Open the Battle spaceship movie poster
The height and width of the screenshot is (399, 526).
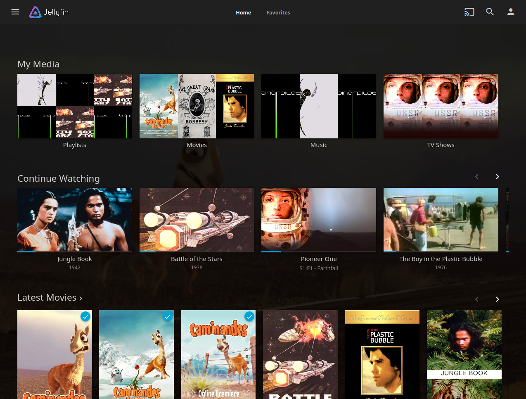[x=300, y=354]
